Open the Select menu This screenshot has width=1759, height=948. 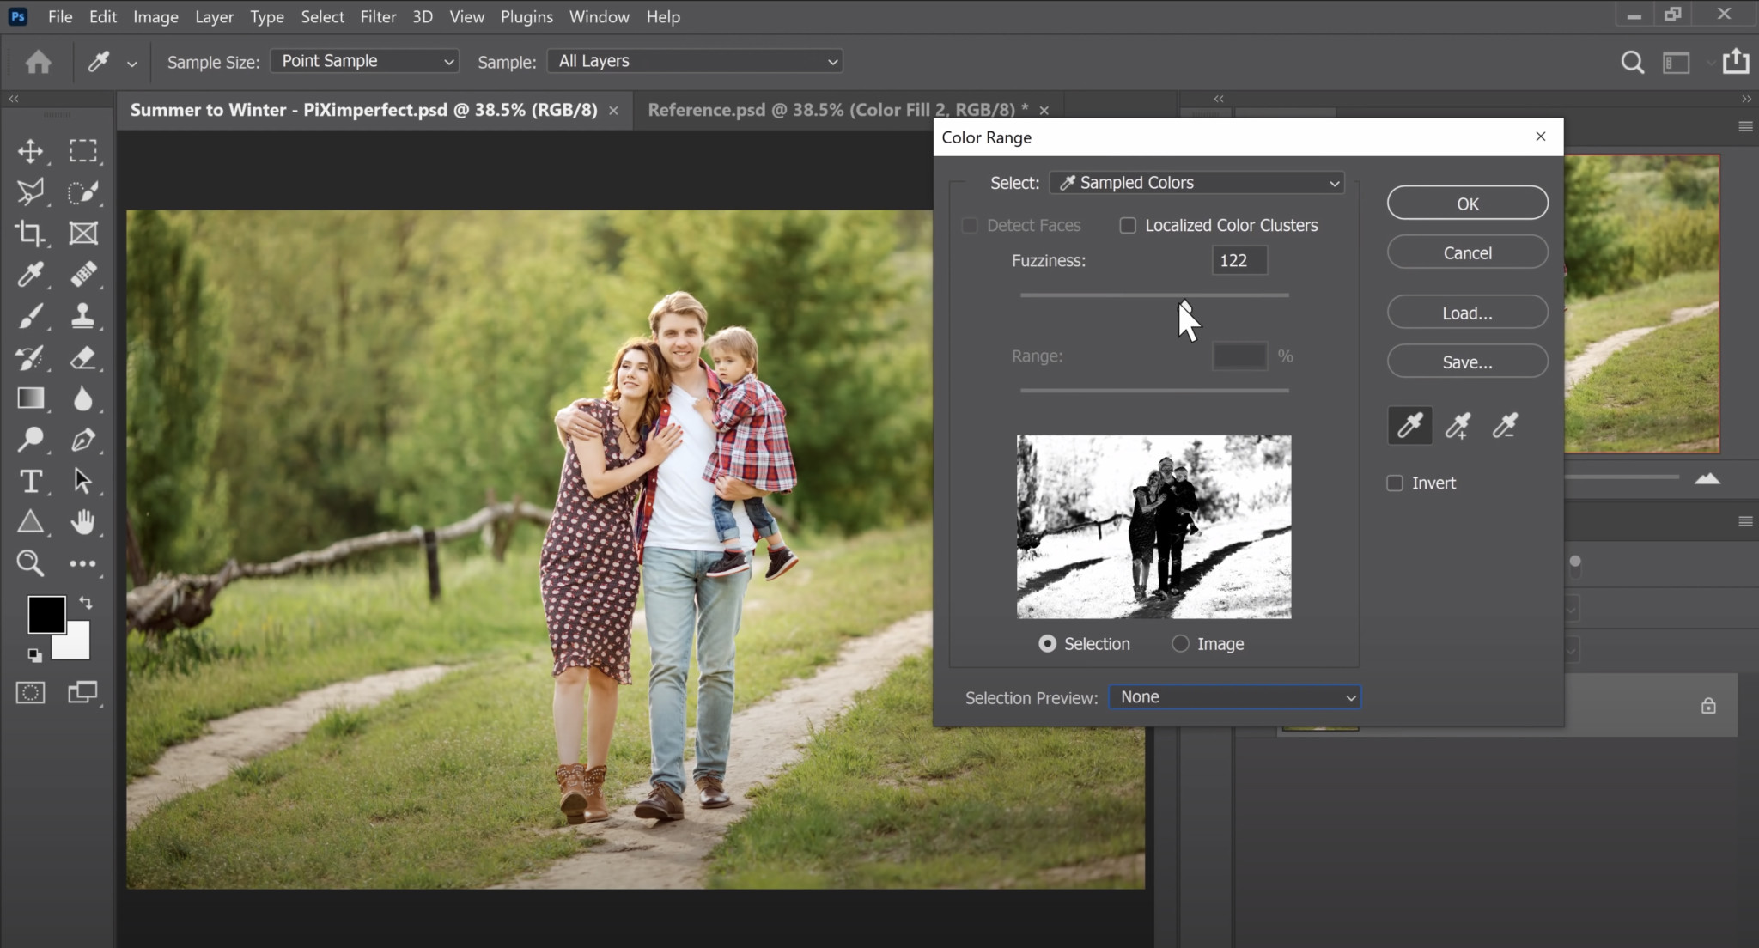click(x=322, y=16)
